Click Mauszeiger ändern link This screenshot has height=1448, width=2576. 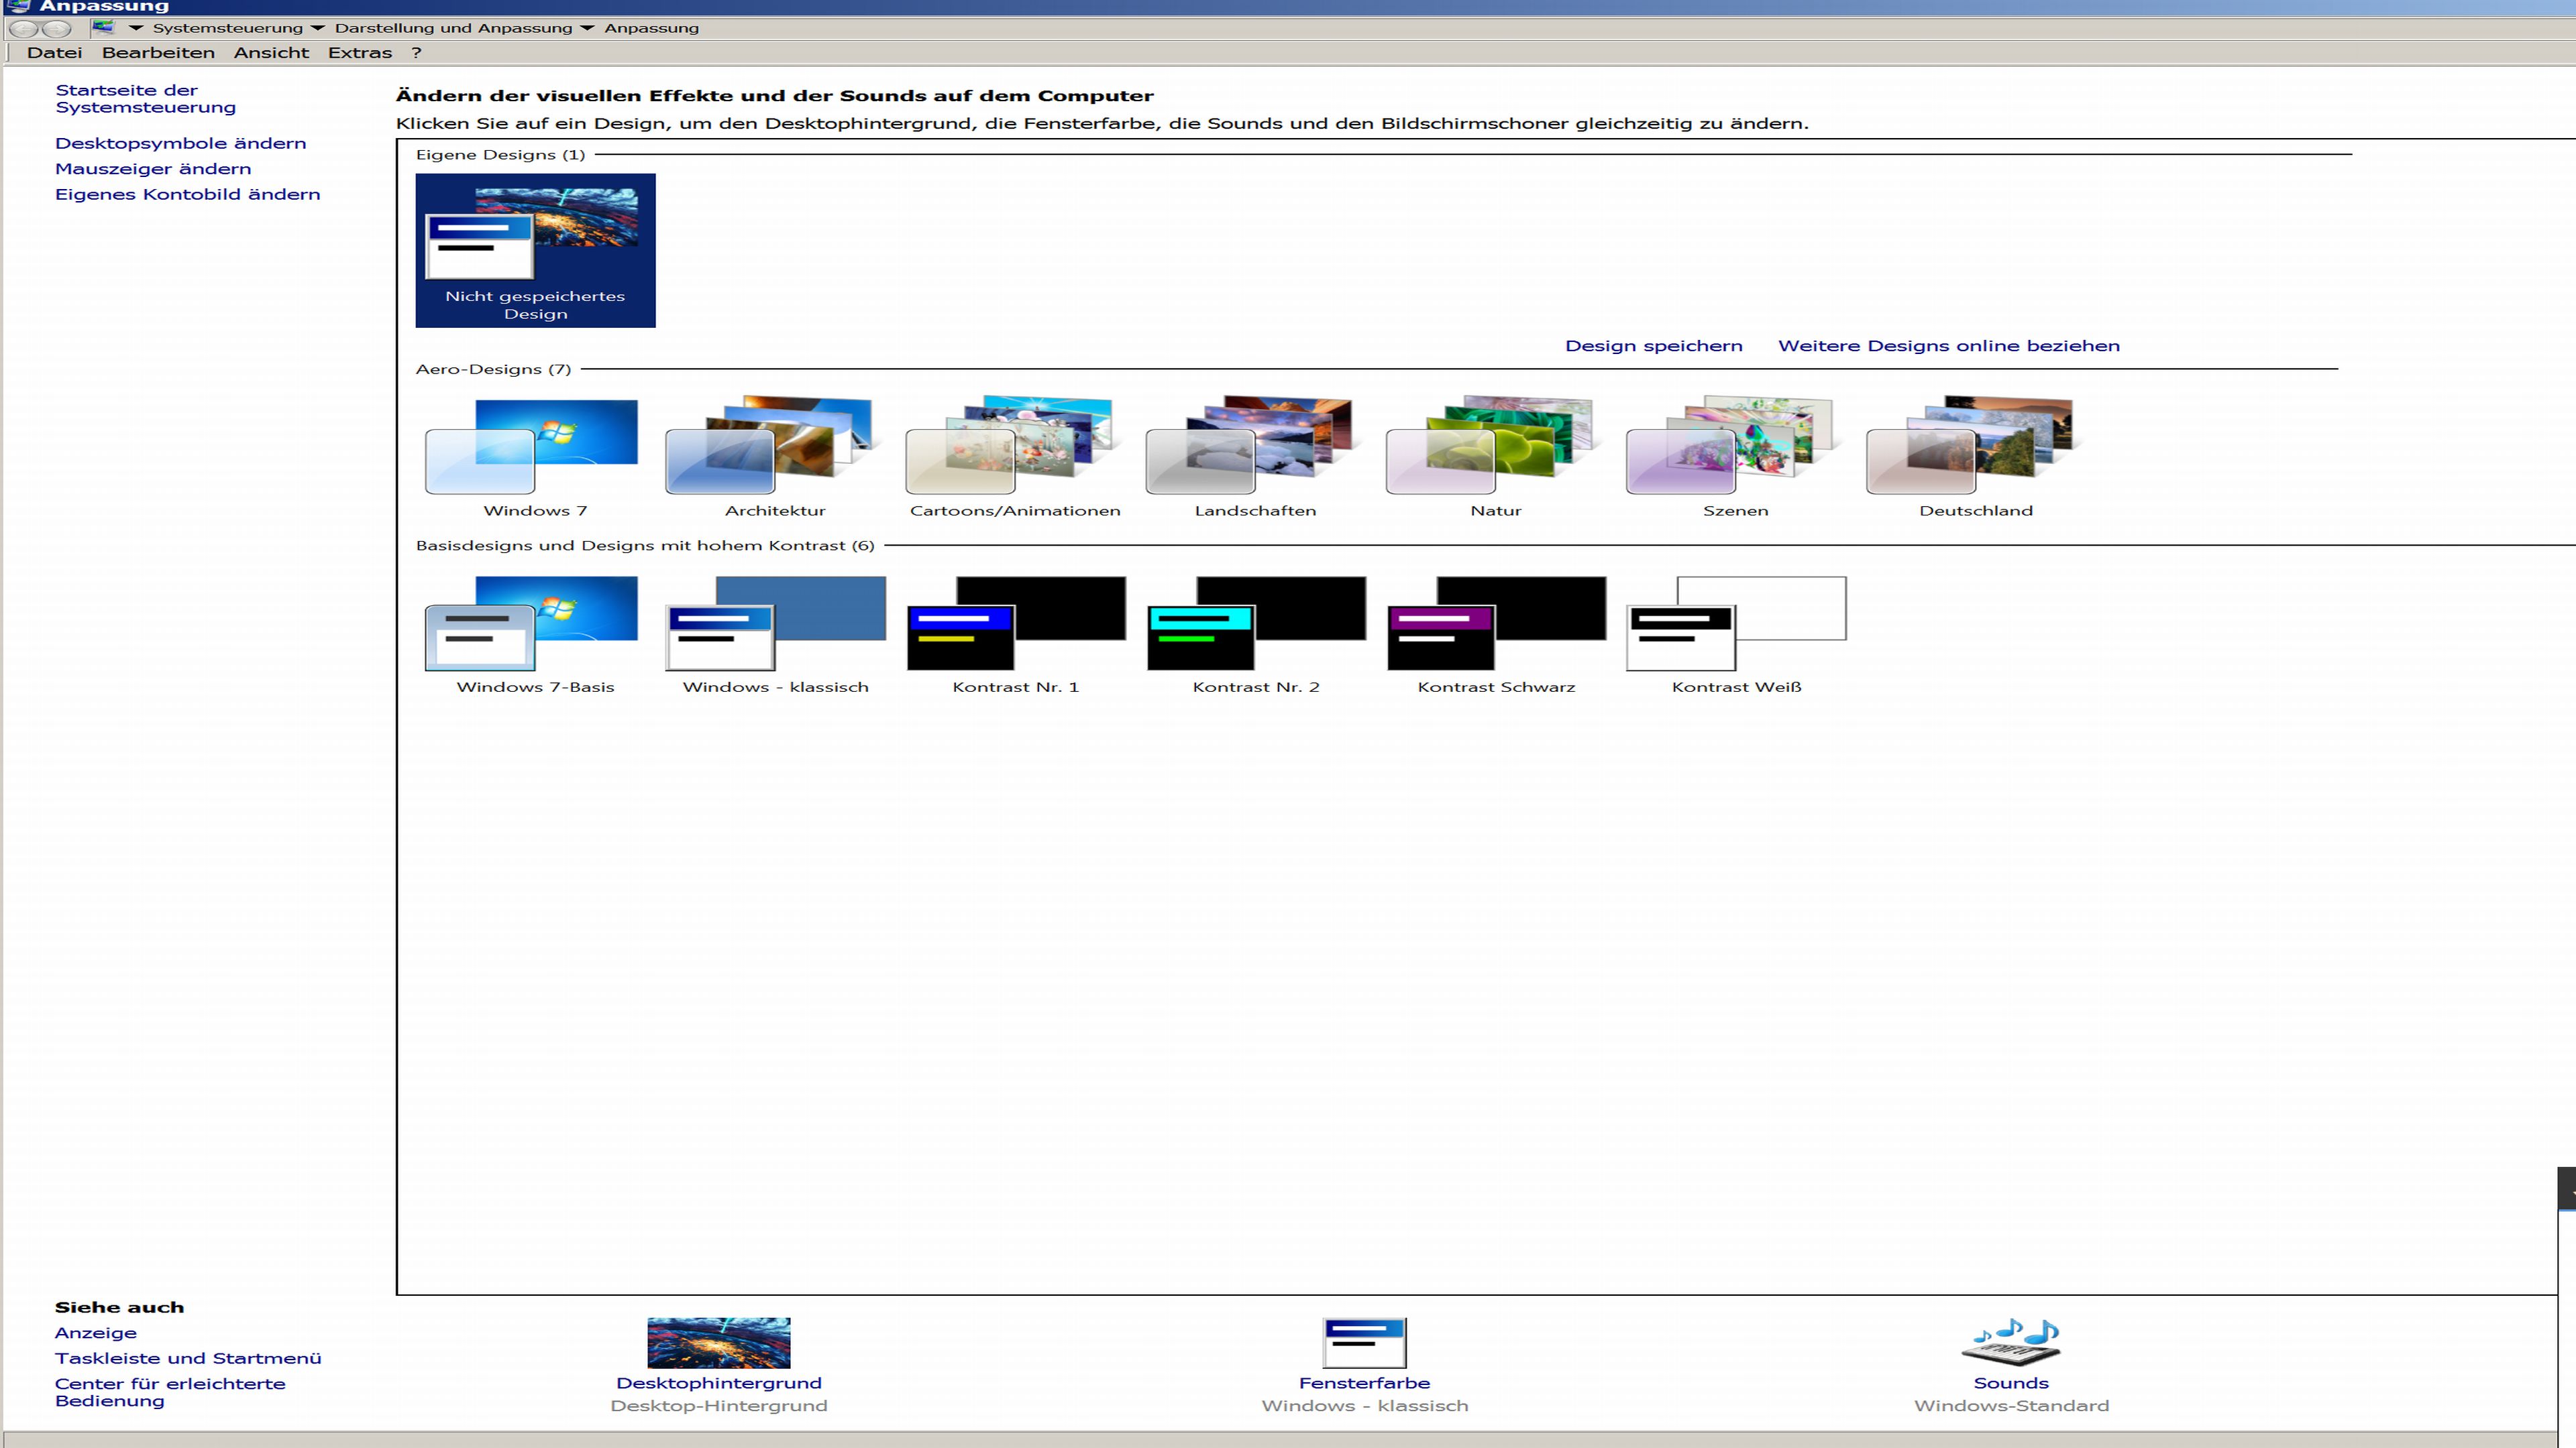tap(153, 169)
